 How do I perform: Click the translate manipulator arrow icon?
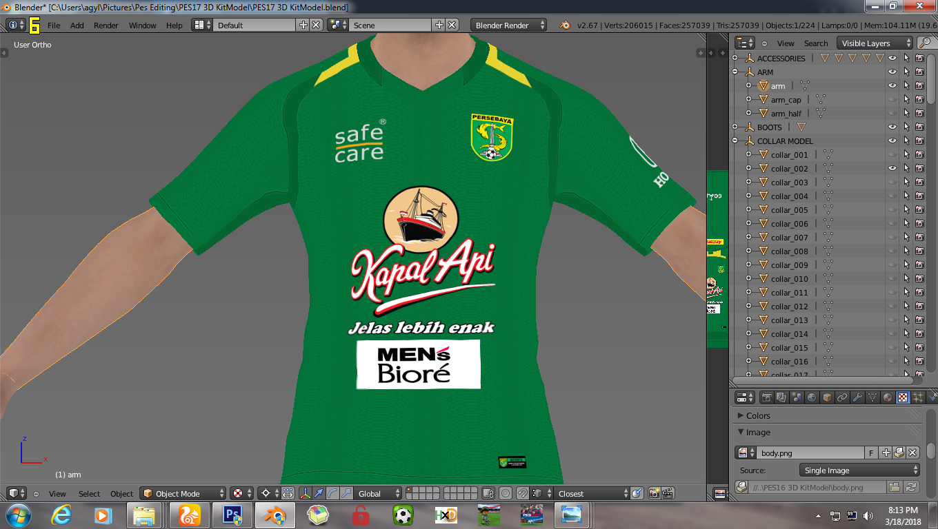pyautogui.click(x=319, y=493)
